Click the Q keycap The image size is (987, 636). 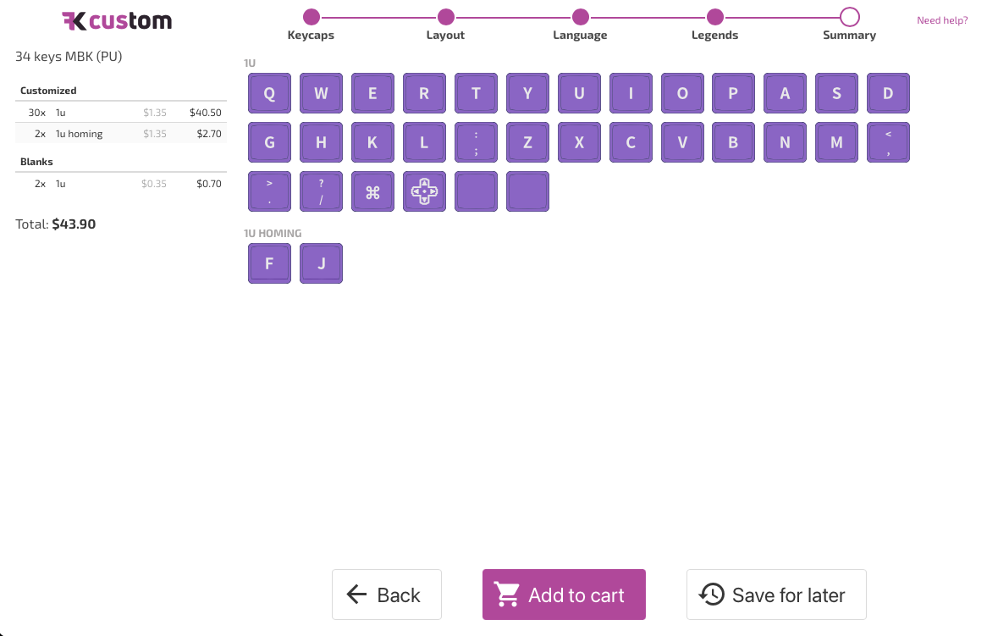click(269, 93)
